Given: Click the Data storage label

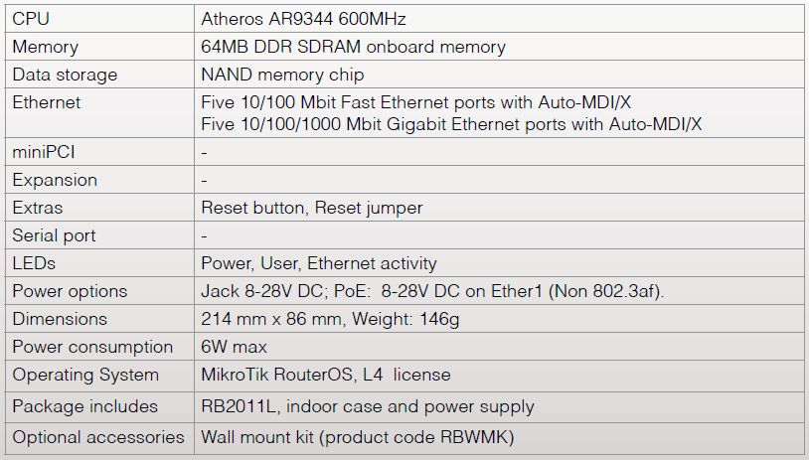Looking at the screenshot, I should tap(65, 75).
